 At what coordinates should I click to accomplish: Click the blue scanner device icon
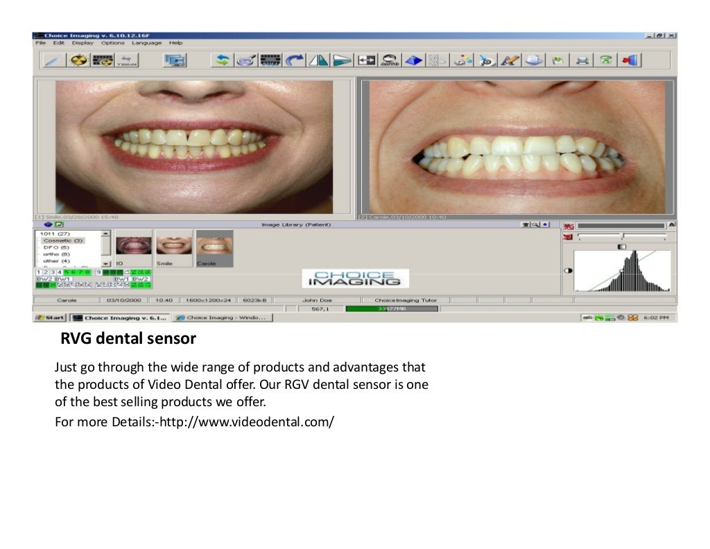point(534,60)
